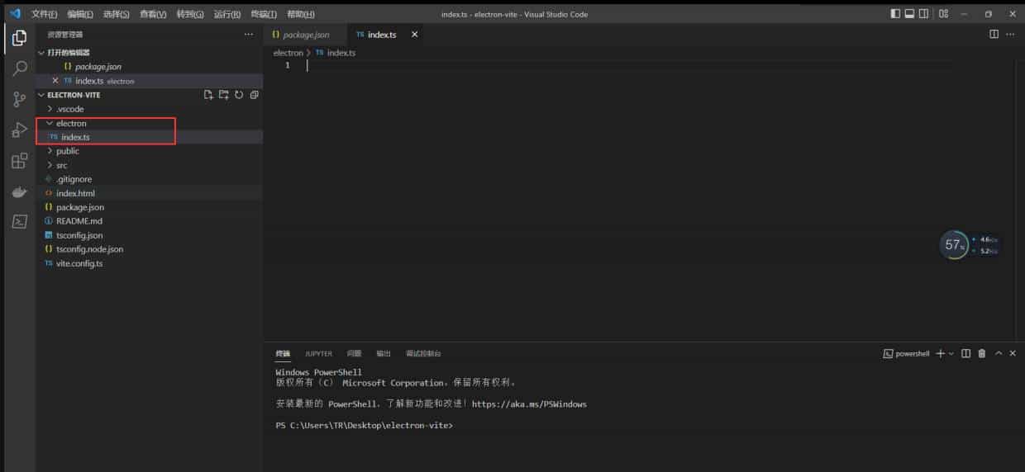This screenshot has width=1025, height=472.
Task: Open the Extensions view
Action: click(19, 160)
